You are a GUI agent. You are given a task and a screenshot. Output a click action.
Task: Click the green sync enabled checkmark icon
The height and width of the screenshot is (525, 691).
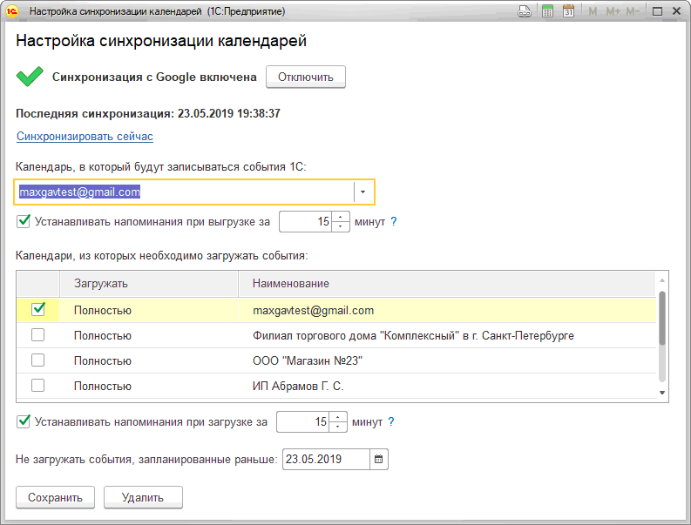[30, 77]
